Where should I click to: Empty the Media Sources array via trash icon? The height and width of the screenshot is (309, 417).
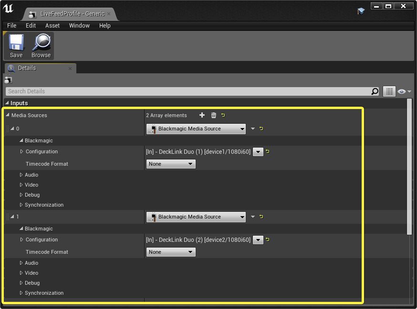coord(213,115)
